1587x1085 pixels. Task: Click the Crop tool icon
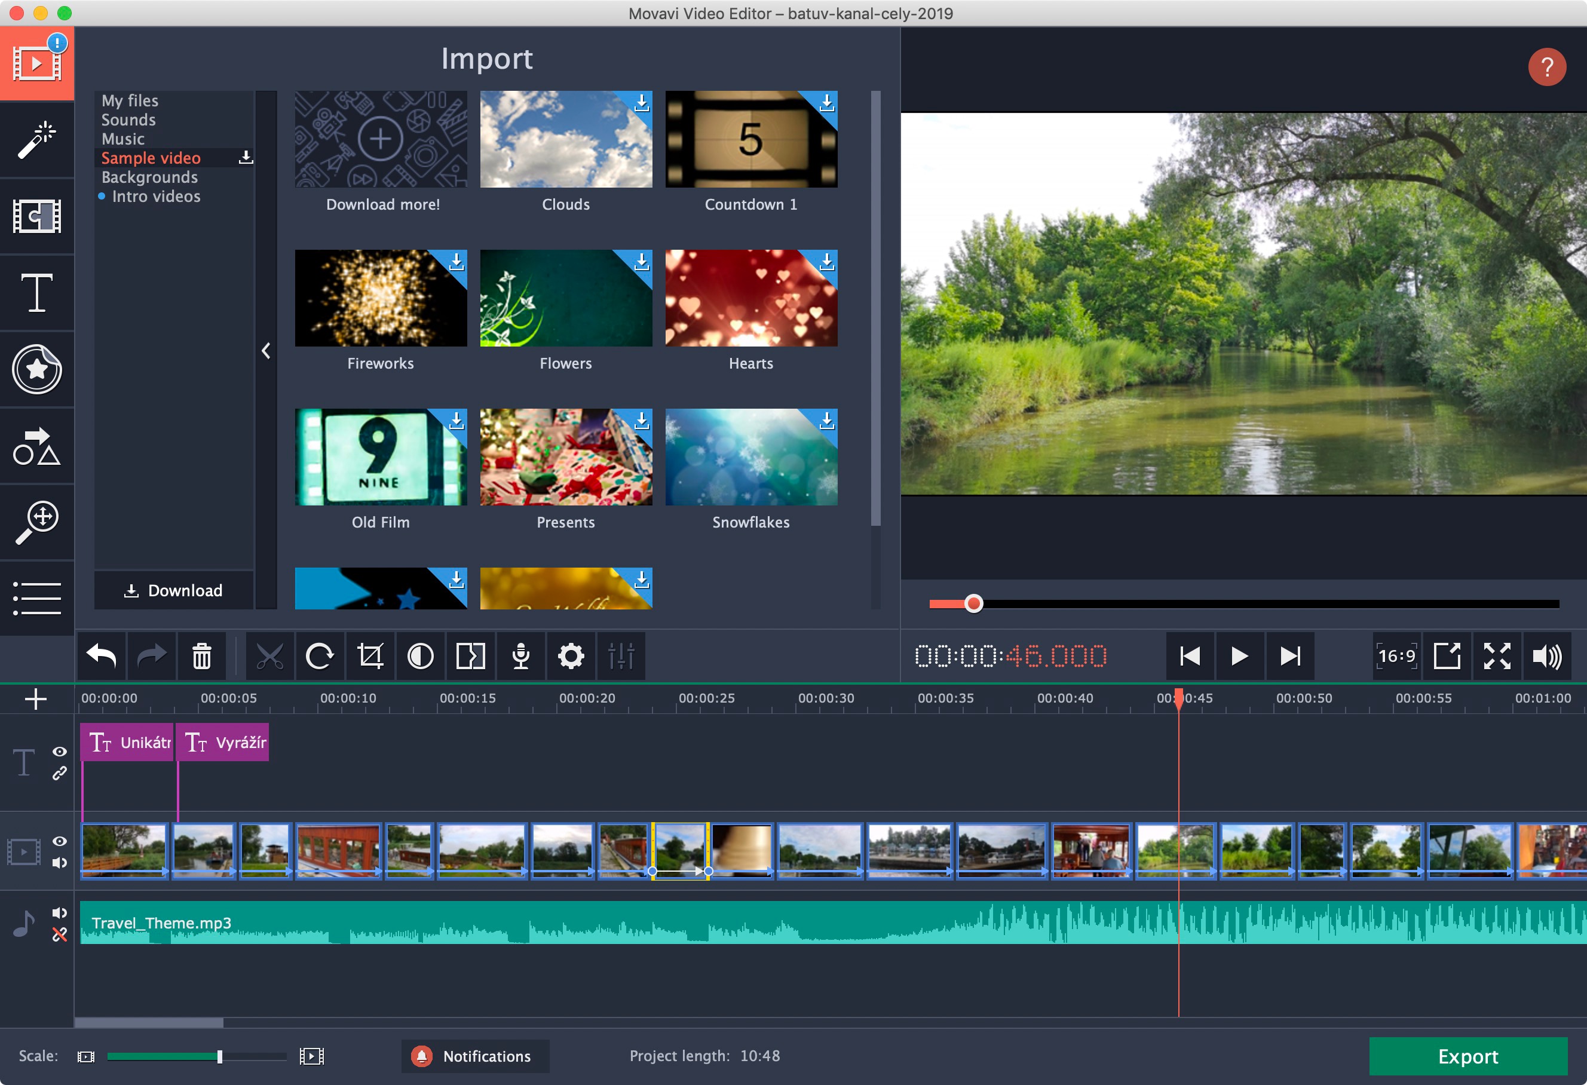[x=370, y=655]
